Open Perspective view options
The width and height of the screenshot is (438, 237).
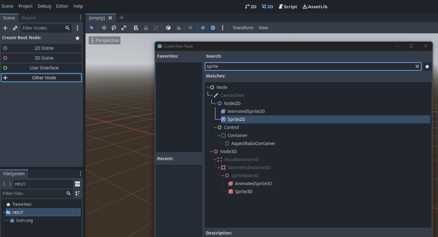[105, 41]
